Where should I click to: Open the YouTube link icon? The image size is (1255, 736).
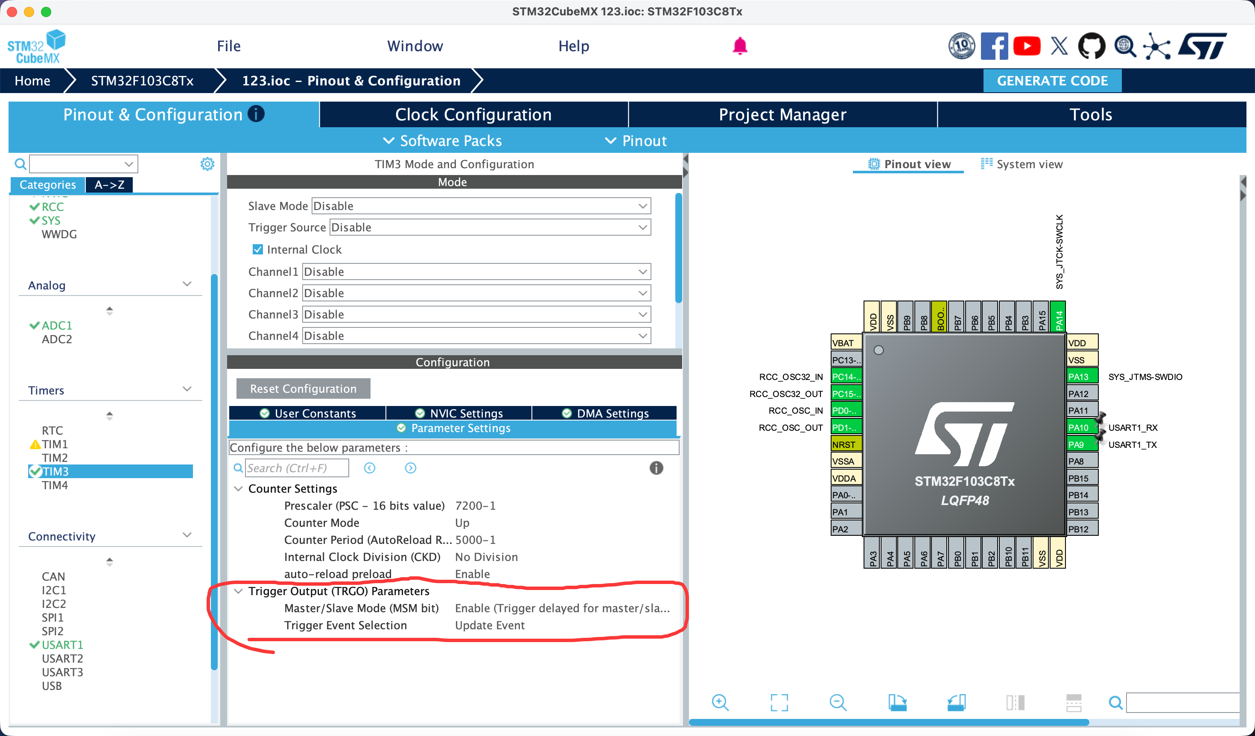point(1026,46)
